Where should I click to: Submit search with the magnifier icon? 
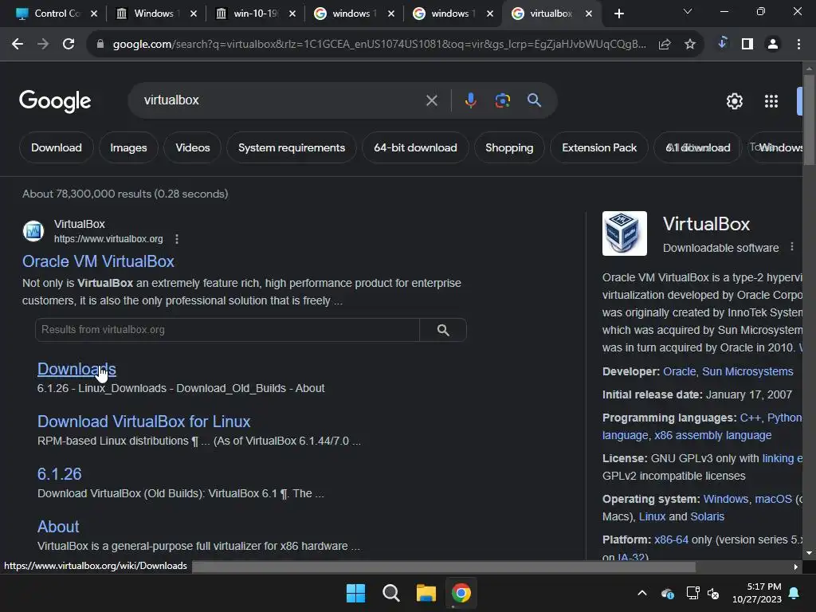(535, 100)
